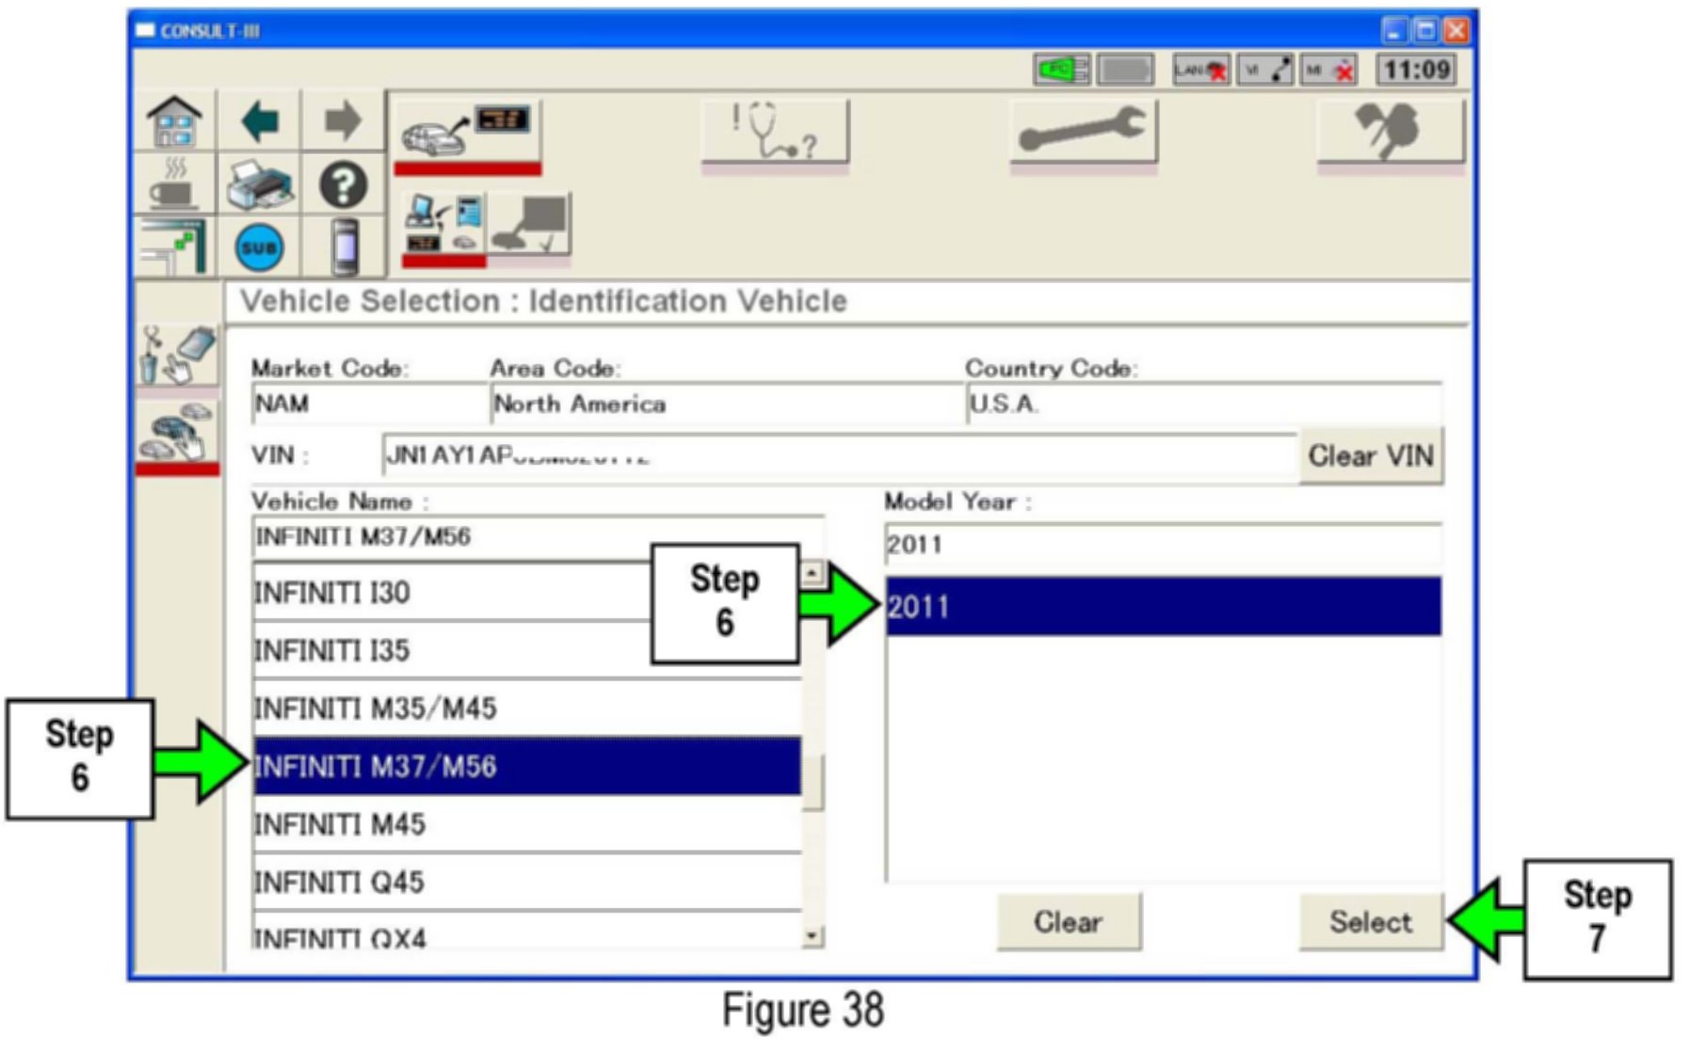Screen dimensions: 1690x1051
Task: Click the blue SUB button icon
Action: (260, 247)
